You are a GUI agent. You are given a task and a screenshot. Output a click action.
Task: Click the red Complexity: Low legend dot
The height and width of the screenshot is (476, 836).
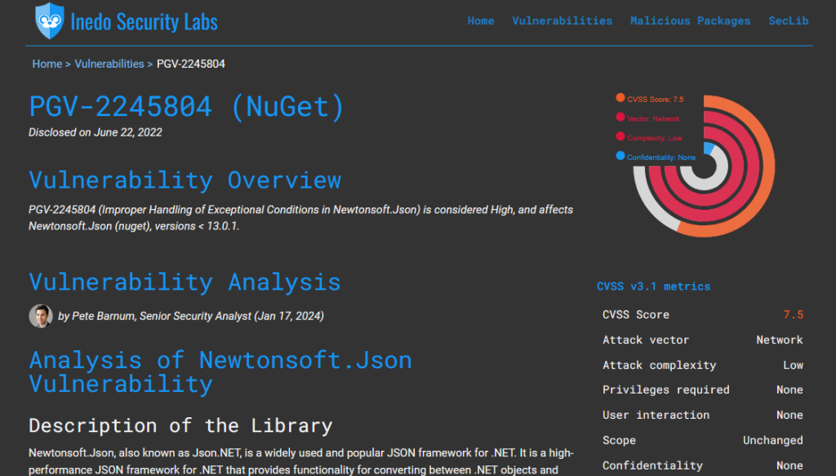[620, 137]
